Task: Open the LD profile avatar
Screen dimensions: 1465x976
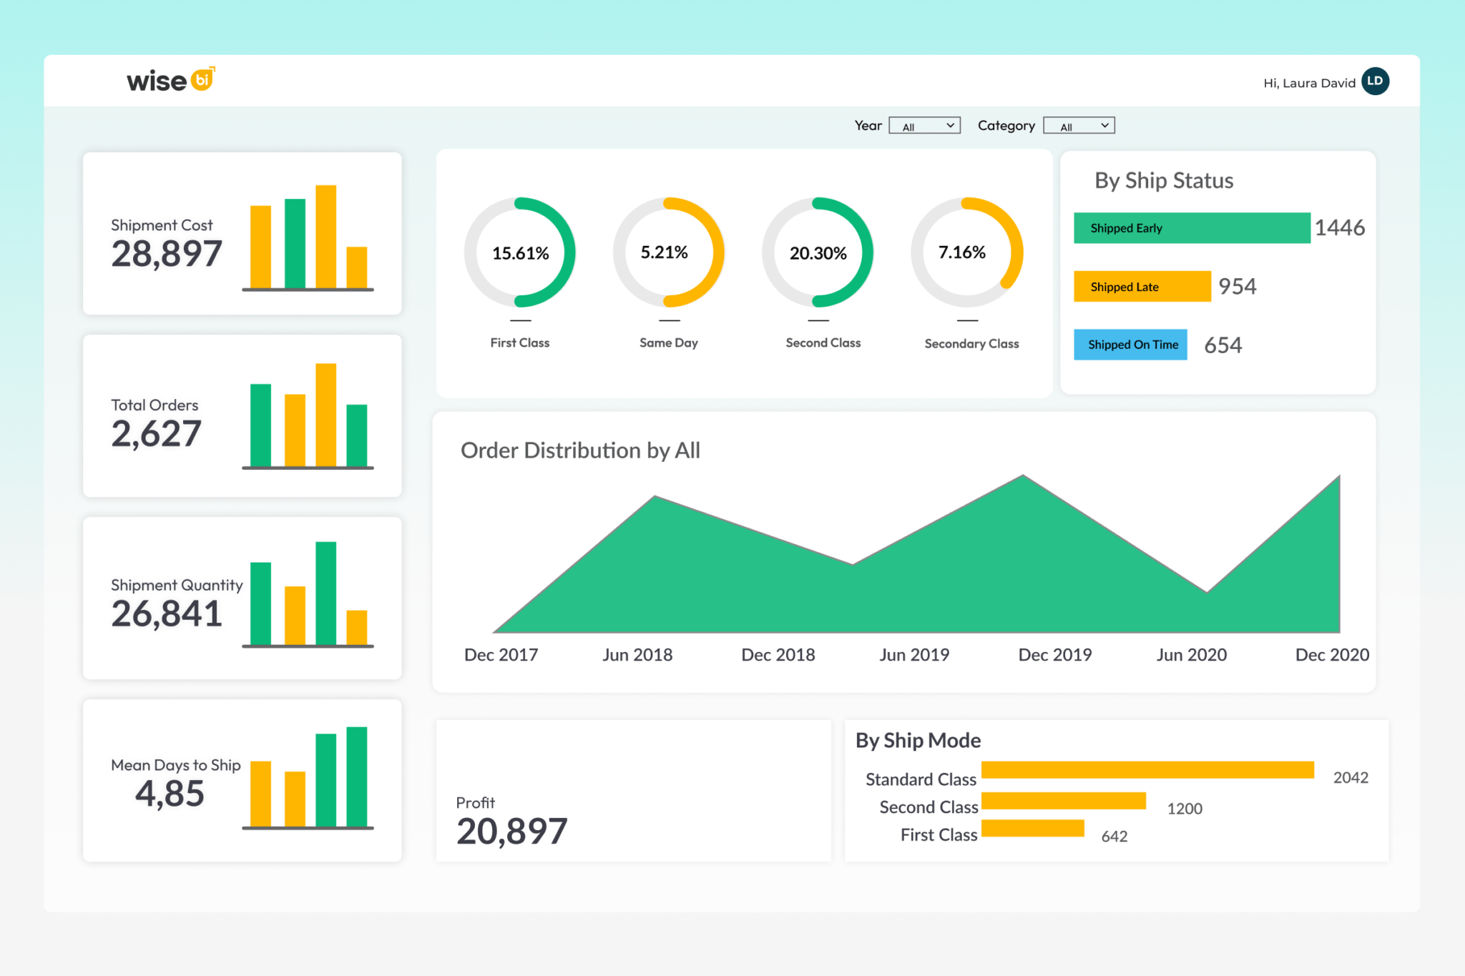Action: [1374, 82]
